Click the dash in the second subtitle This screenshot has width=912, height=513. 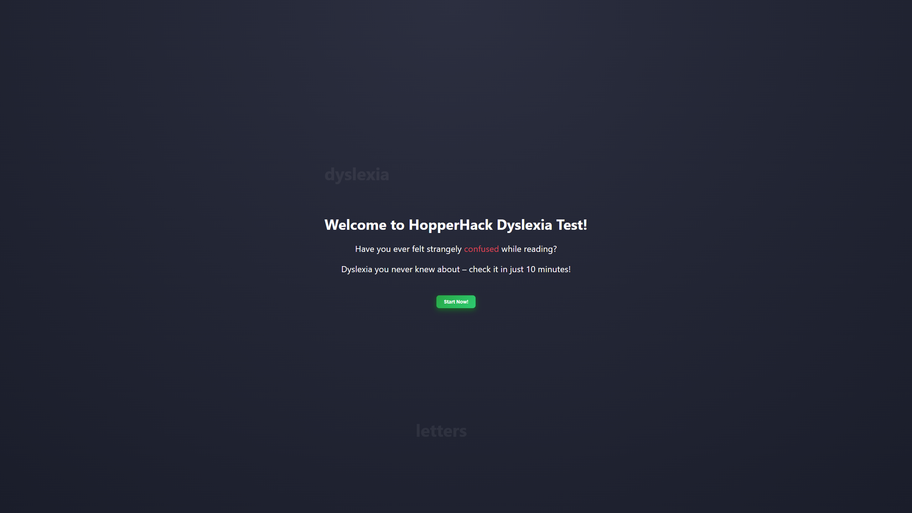click(x=464, y=270)
